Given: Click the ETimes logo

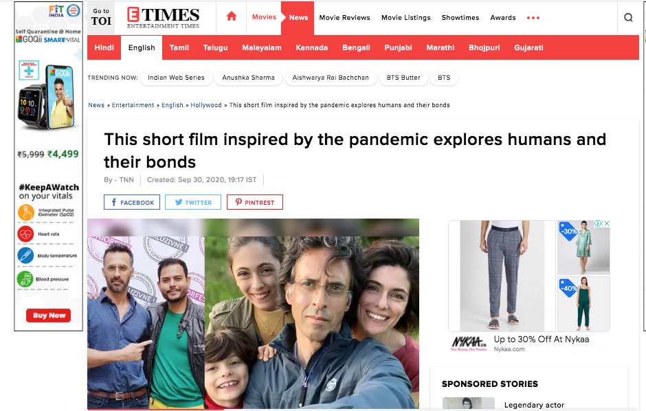Looking at the screenshot, I should (x=163, y=17).
